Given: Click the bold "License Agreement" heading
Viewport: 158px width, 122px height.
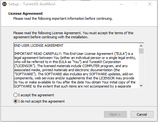Looking at the screenshot, I should tap(25, 13).
